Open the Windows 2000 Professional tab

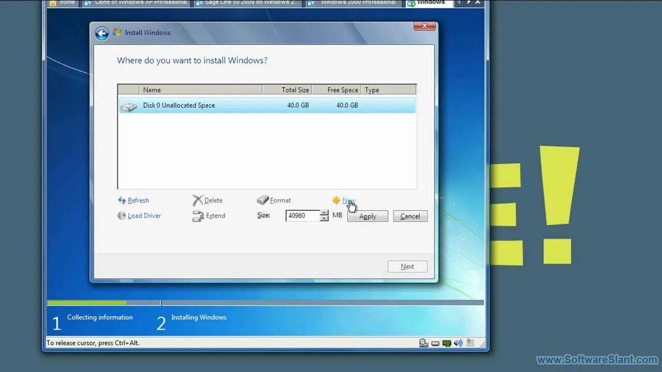[x=354, y=3]
